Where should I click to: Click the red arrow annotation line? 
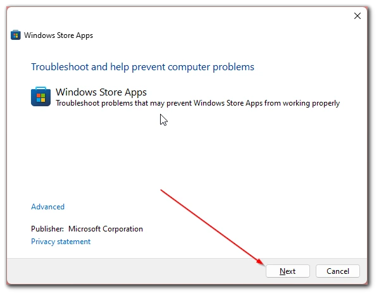click(212, 227)
